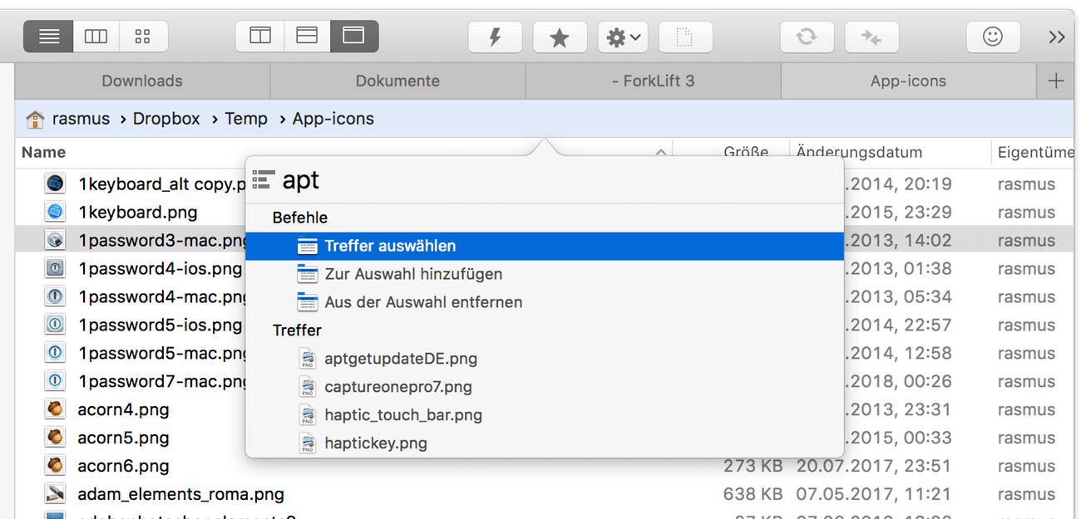This screenshot has height=519, width=1081.
Task: Go to Temp in the path bar
Action: [x=246, y=119]
